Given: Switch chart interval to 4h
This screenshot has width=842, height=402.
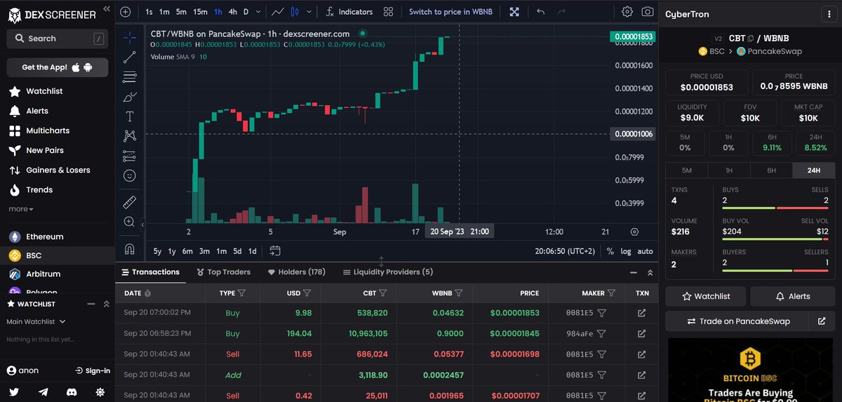Looking at the screenshot, I should tap(233, 12).
